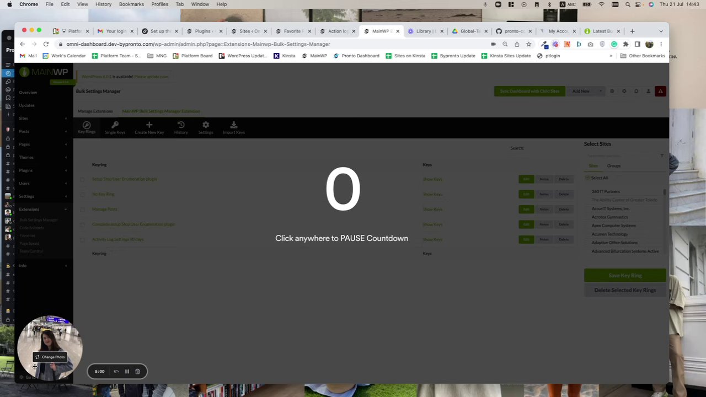Open the Add New dropdown

coord(585,91)
